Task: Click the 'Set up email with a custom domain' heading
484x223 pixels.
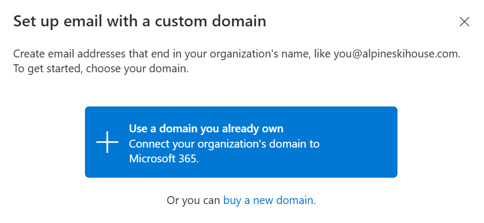Action: (x=139, y=22)
